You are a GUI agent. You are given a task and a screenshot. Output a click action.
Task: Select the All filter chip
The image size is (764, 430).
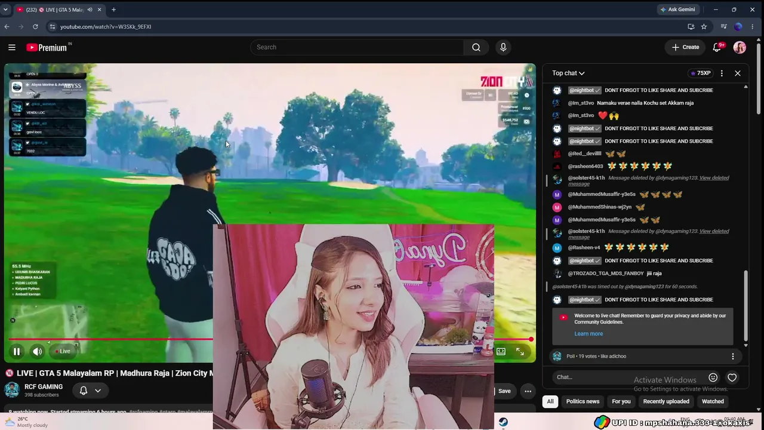click(x=550, y=401)
